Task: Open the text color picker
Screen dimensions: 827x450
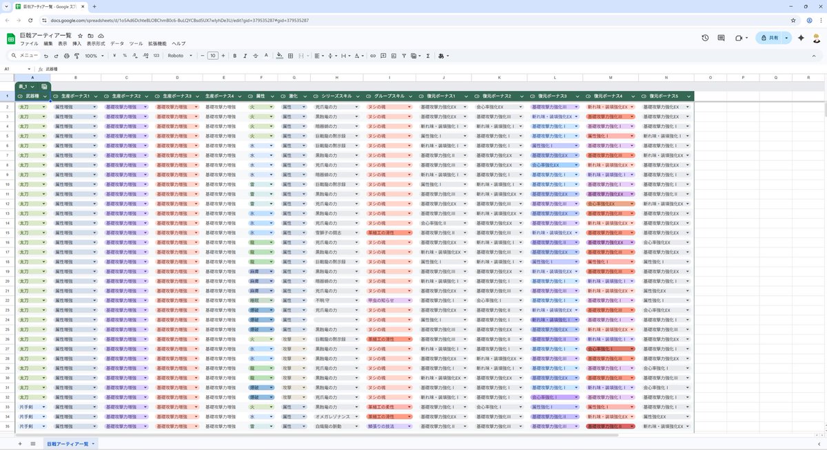Action: (x=266, y=56)
